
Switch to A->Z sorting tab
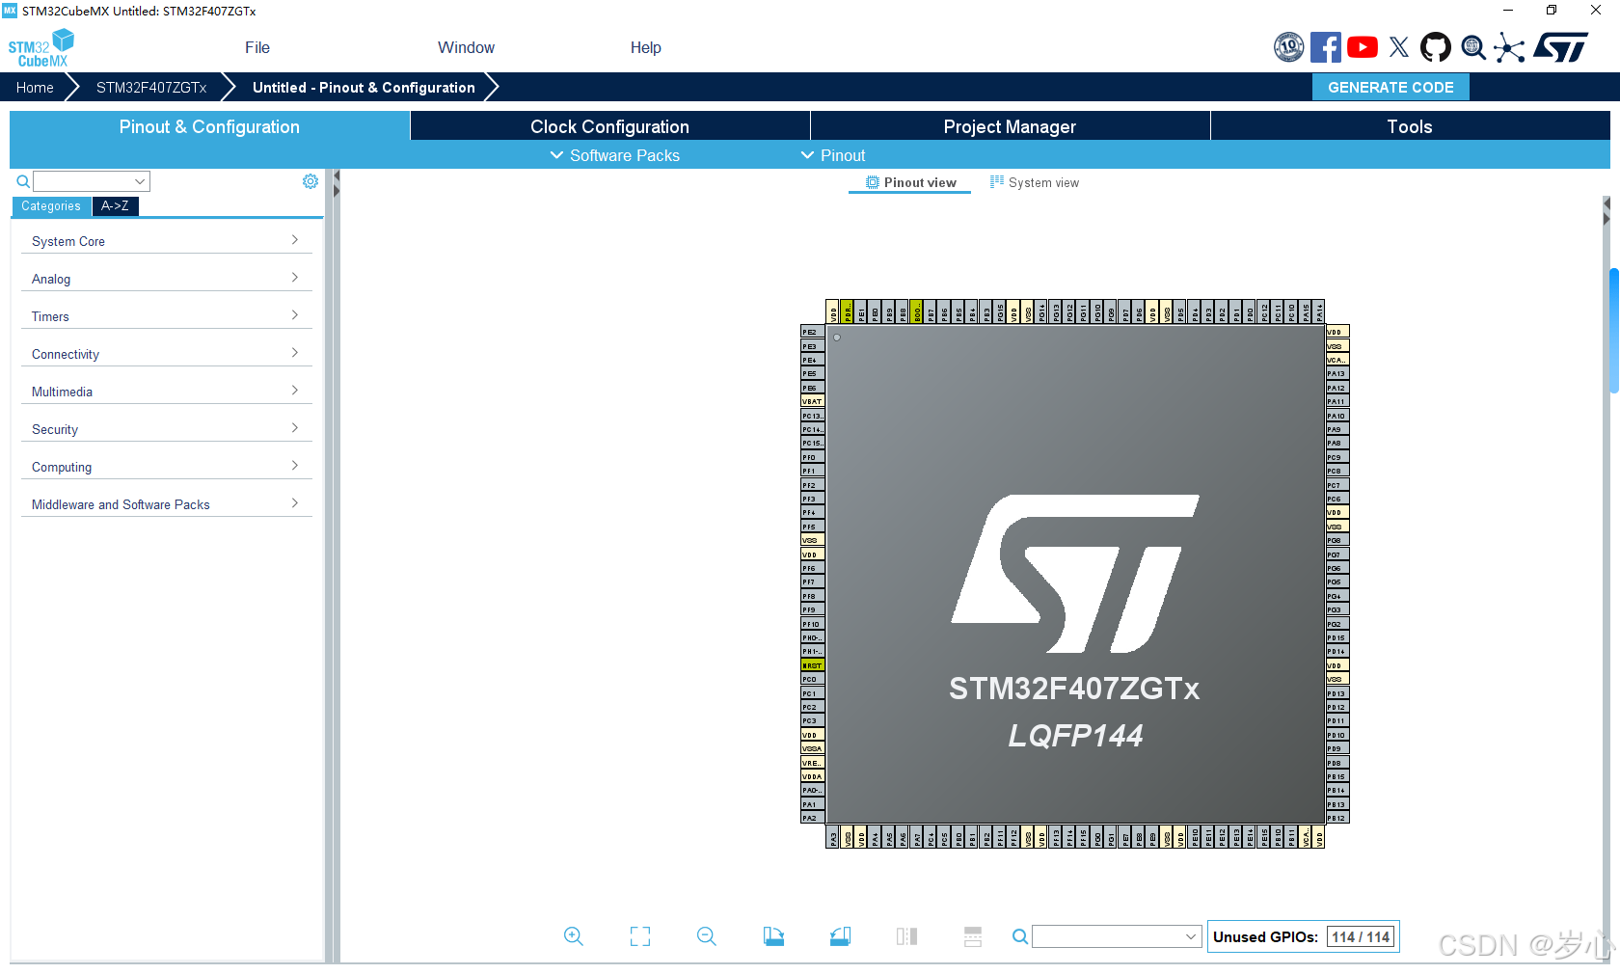115,206
